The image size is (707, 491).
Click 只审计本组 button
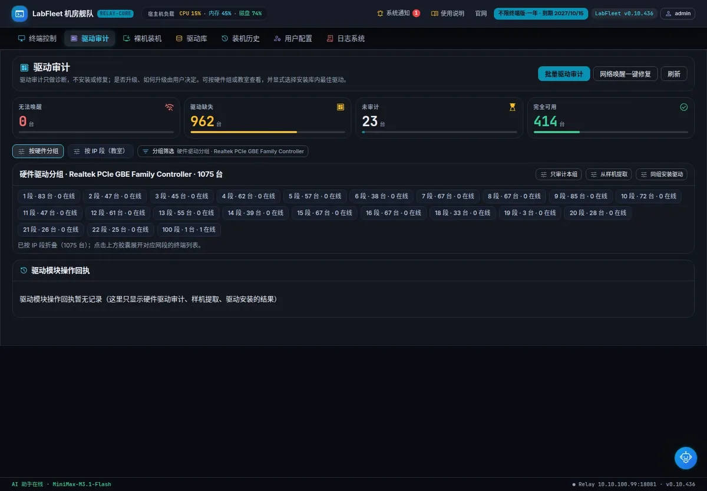click(559, 174)
